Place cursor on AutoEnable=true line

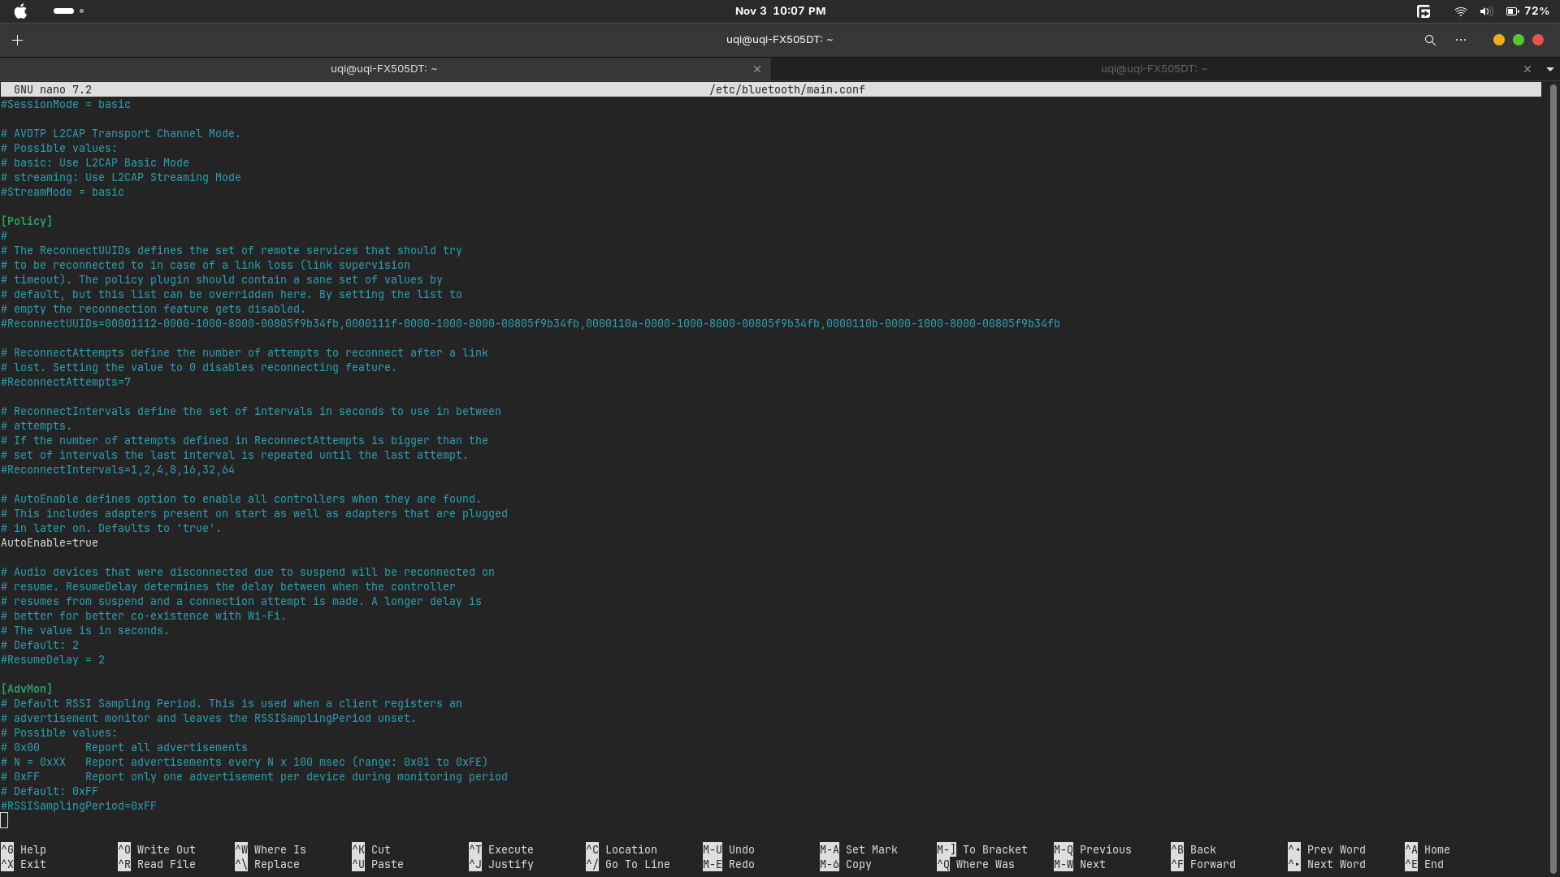click(50, 543)
